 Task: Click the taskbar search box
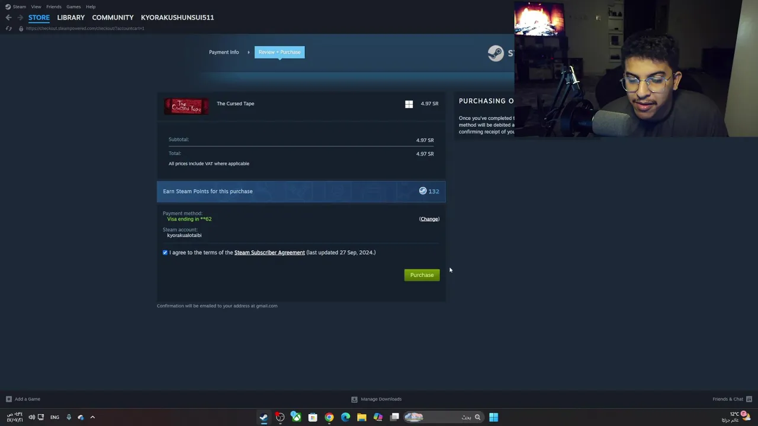443,417
